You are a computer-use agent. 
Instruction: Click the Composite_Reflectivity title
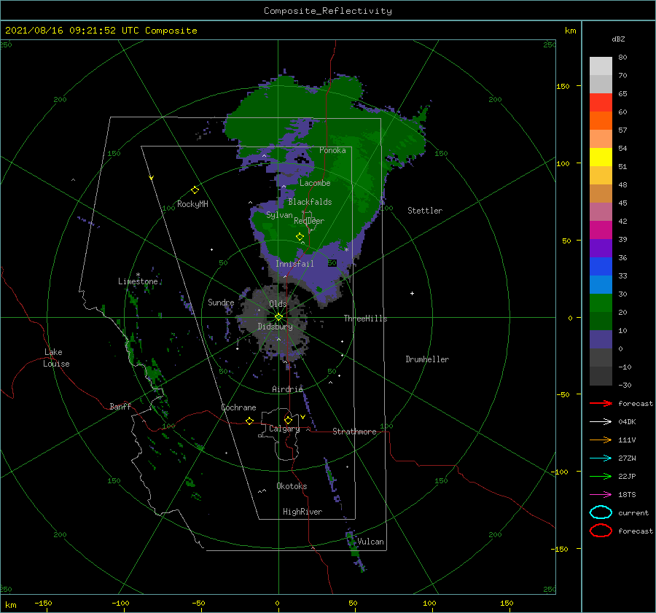[x=328, y=11]
